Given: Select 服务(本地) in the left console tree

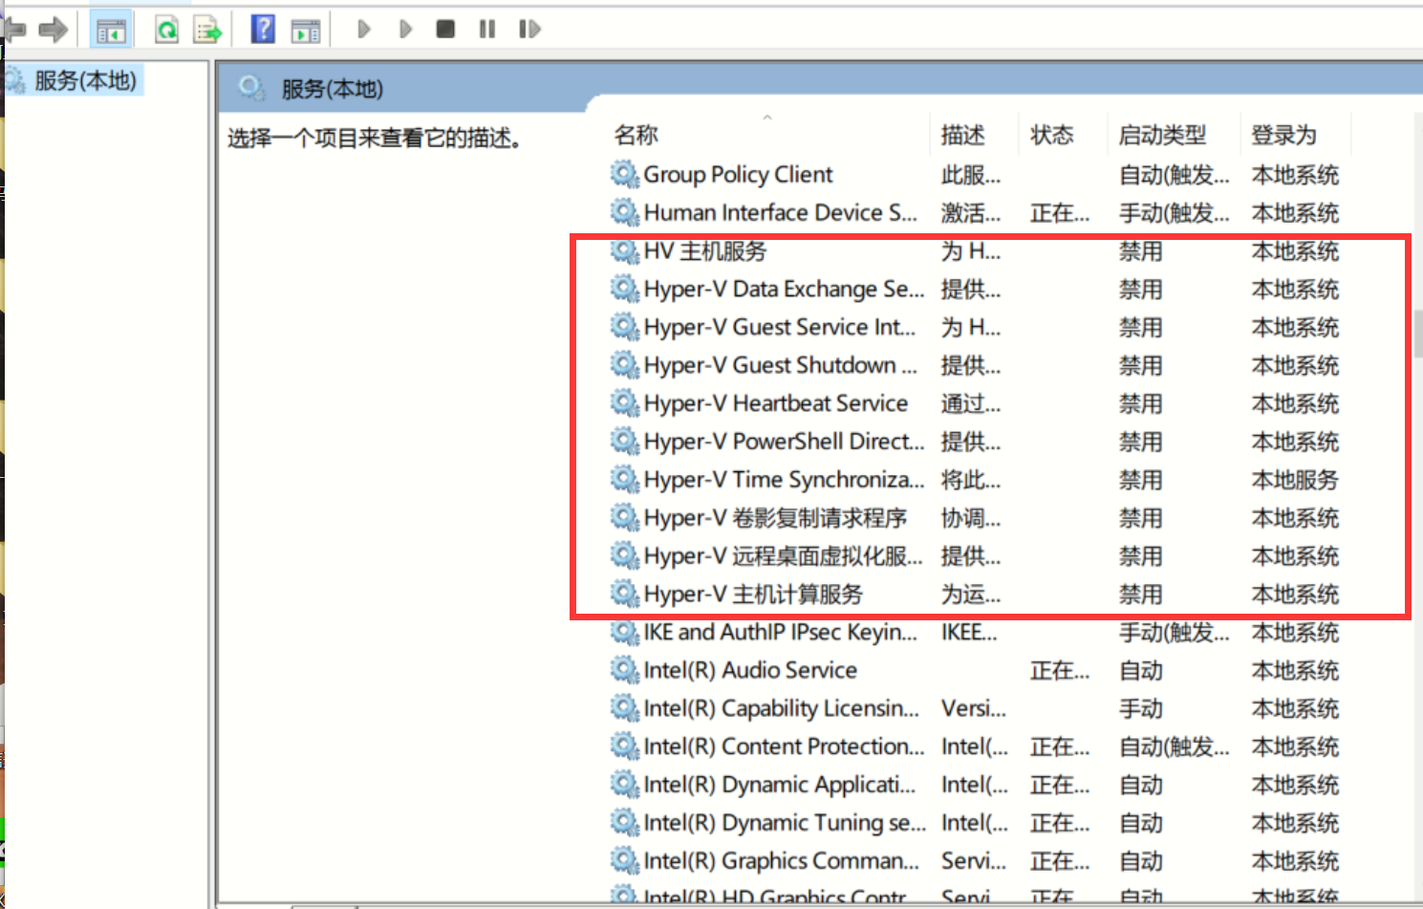Looking at the screenshot, I should point(85,80).
